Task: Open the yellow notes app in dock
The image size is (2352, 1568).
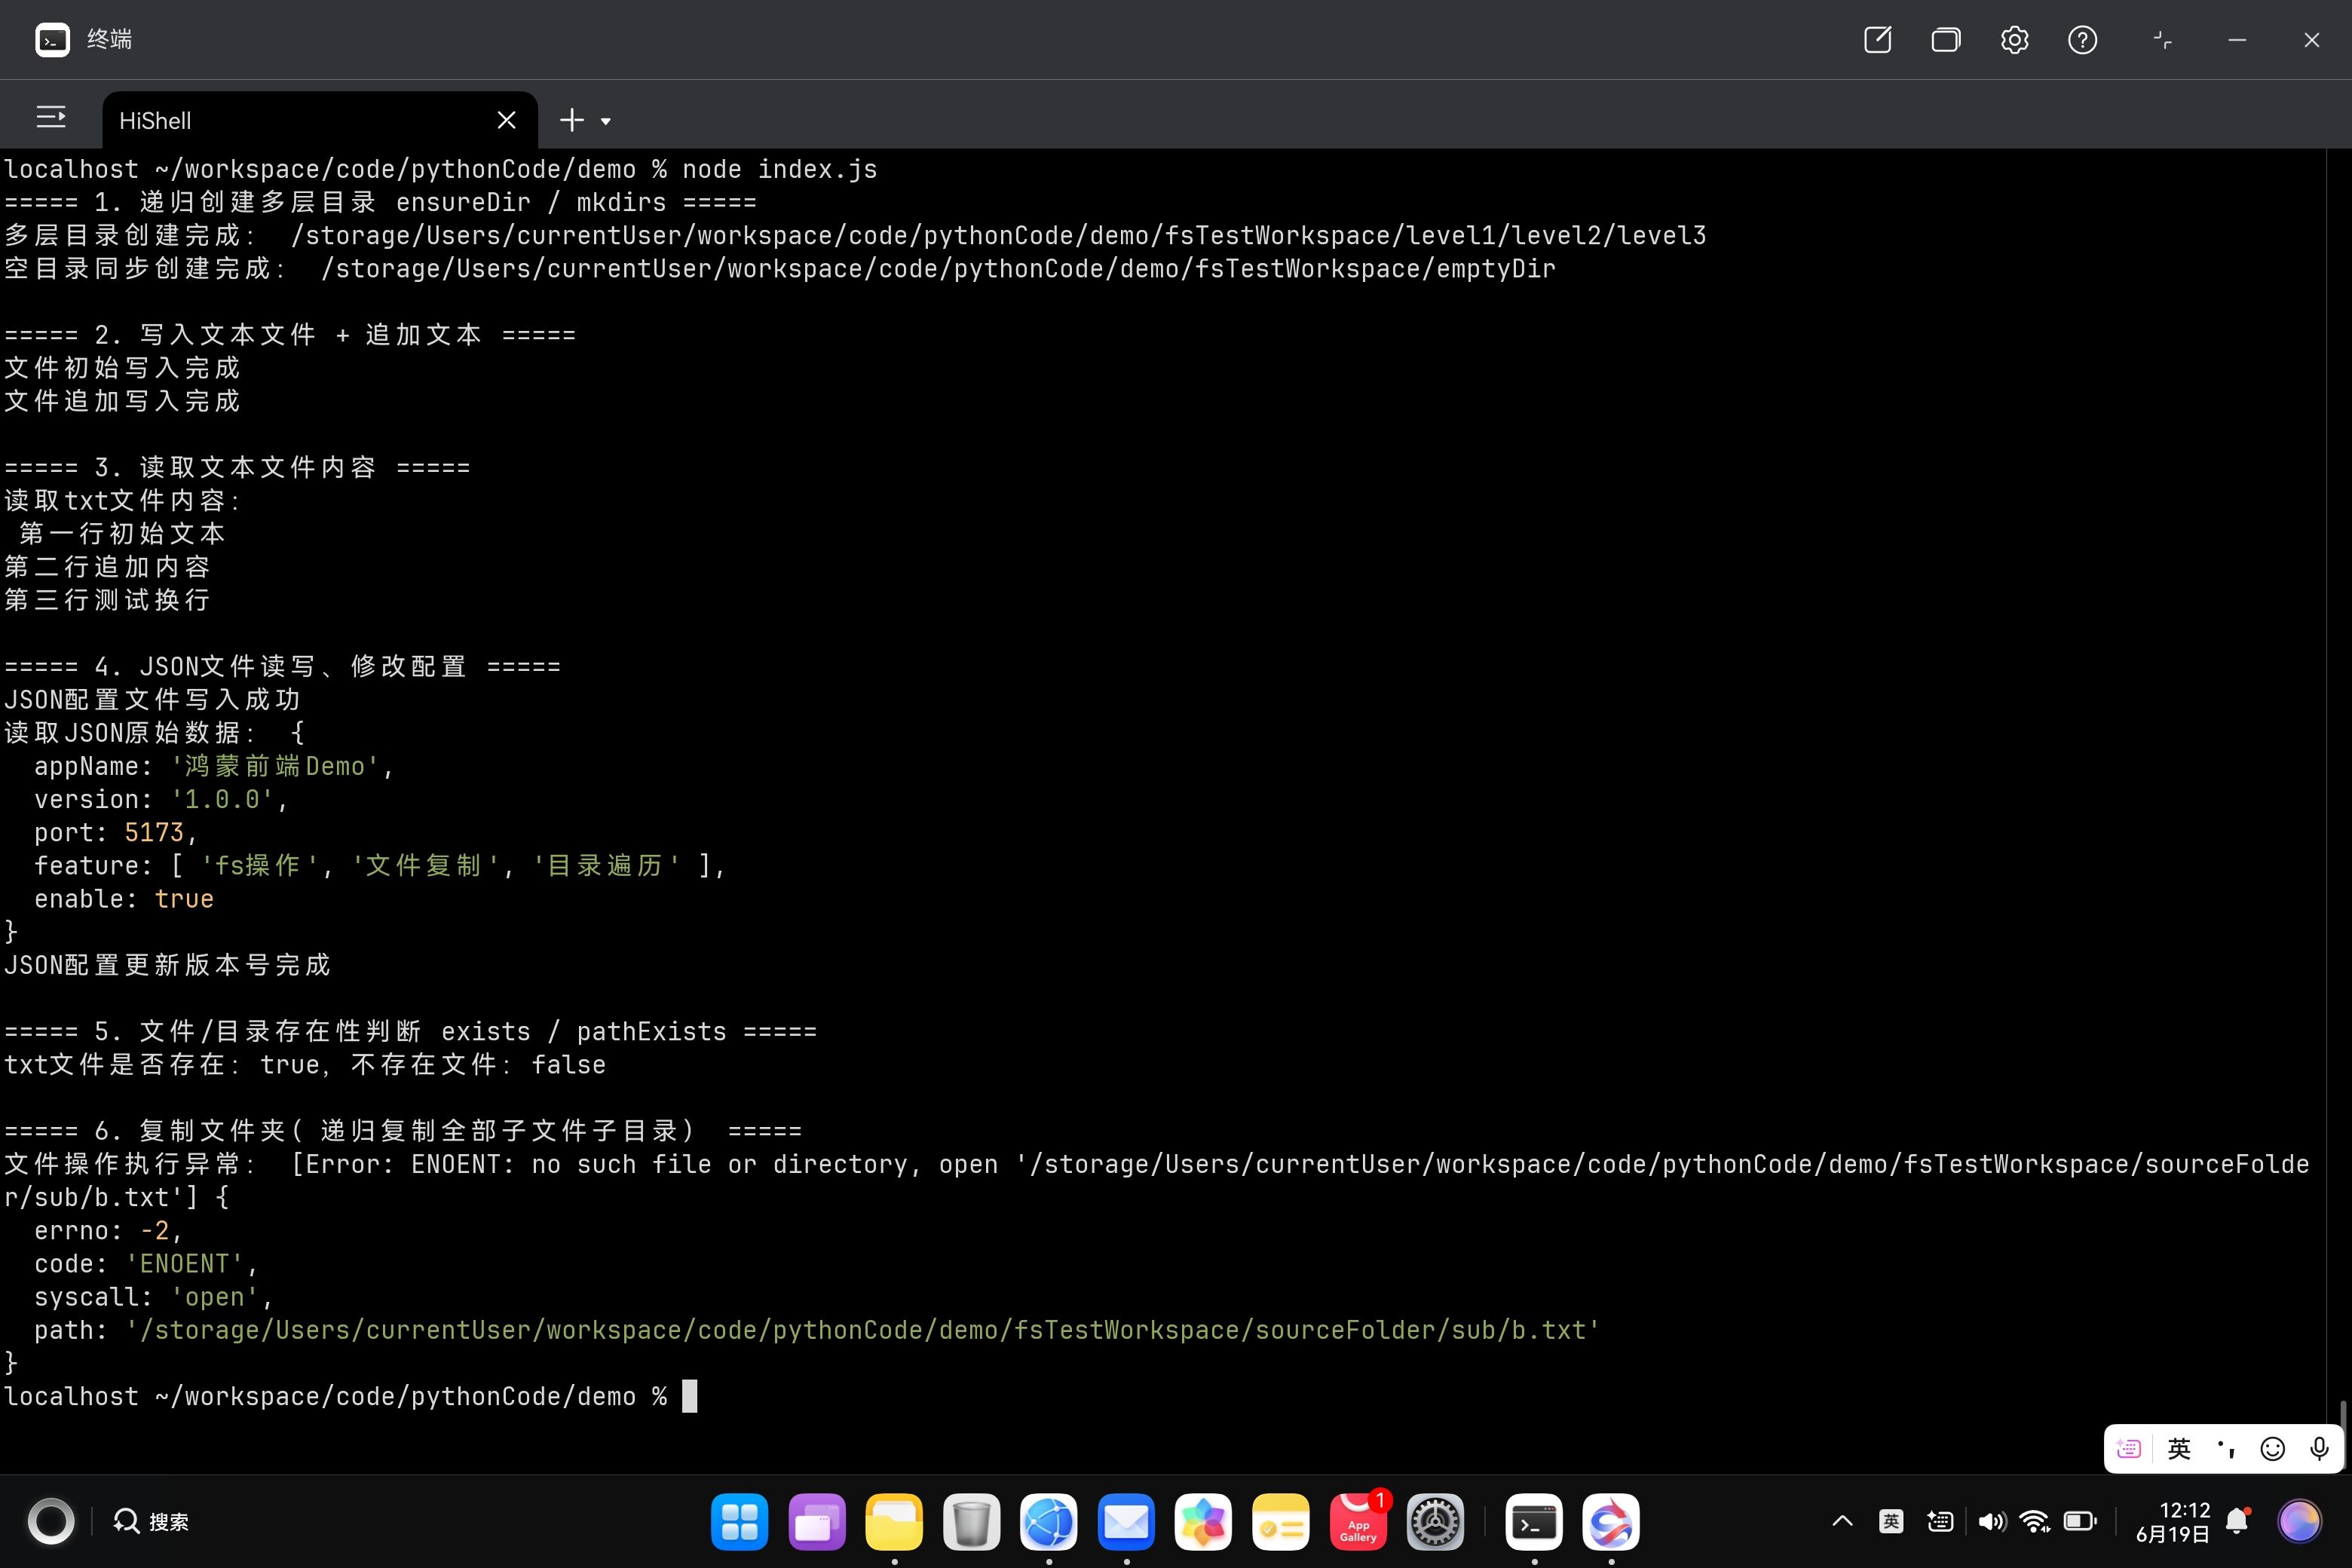Action: (1280, 1522)
